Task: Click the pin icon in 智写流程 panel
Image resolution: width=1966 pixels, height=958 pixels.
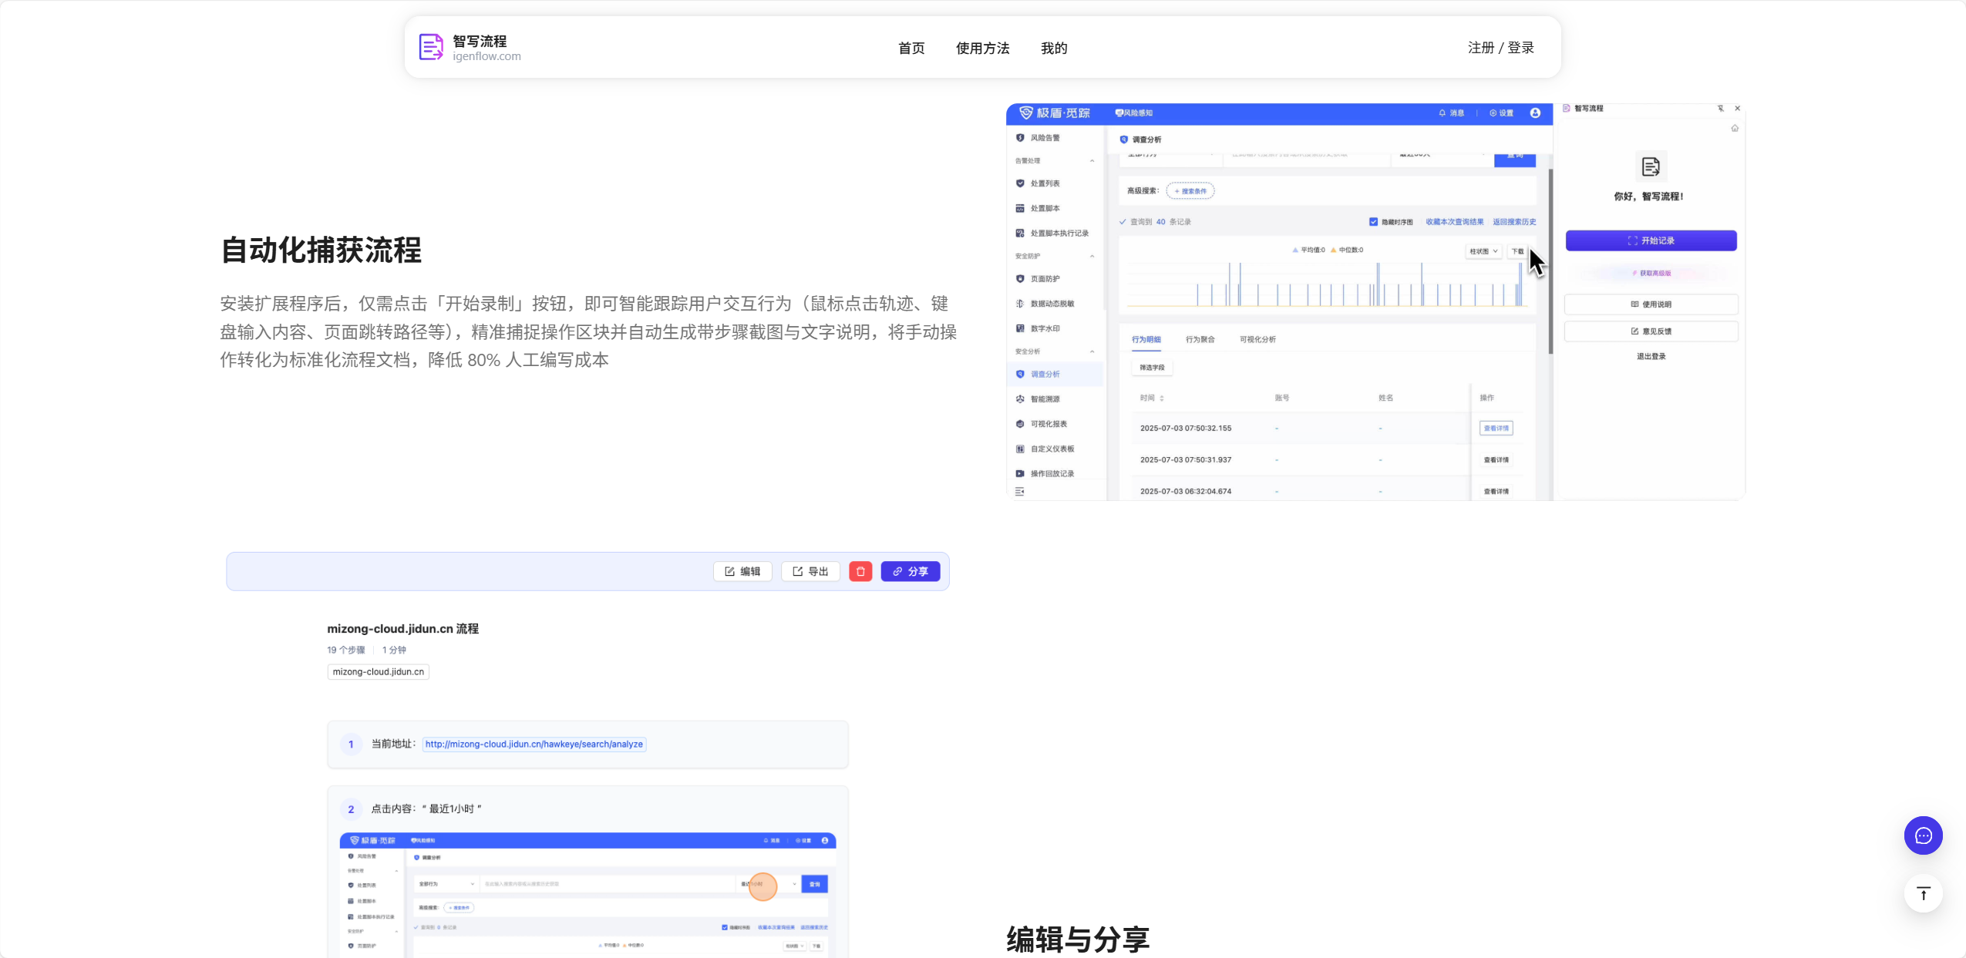Action: (x=1721, y=109)
